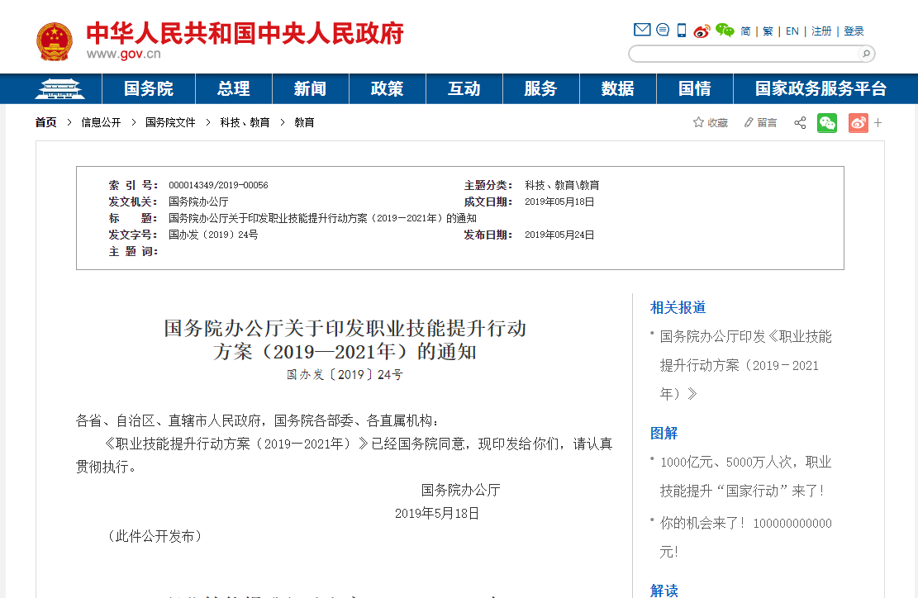Viewport: 918px width, 598px height.
Task: Open the 政策 menu in the navigation bar
Action: coord(387,88)
